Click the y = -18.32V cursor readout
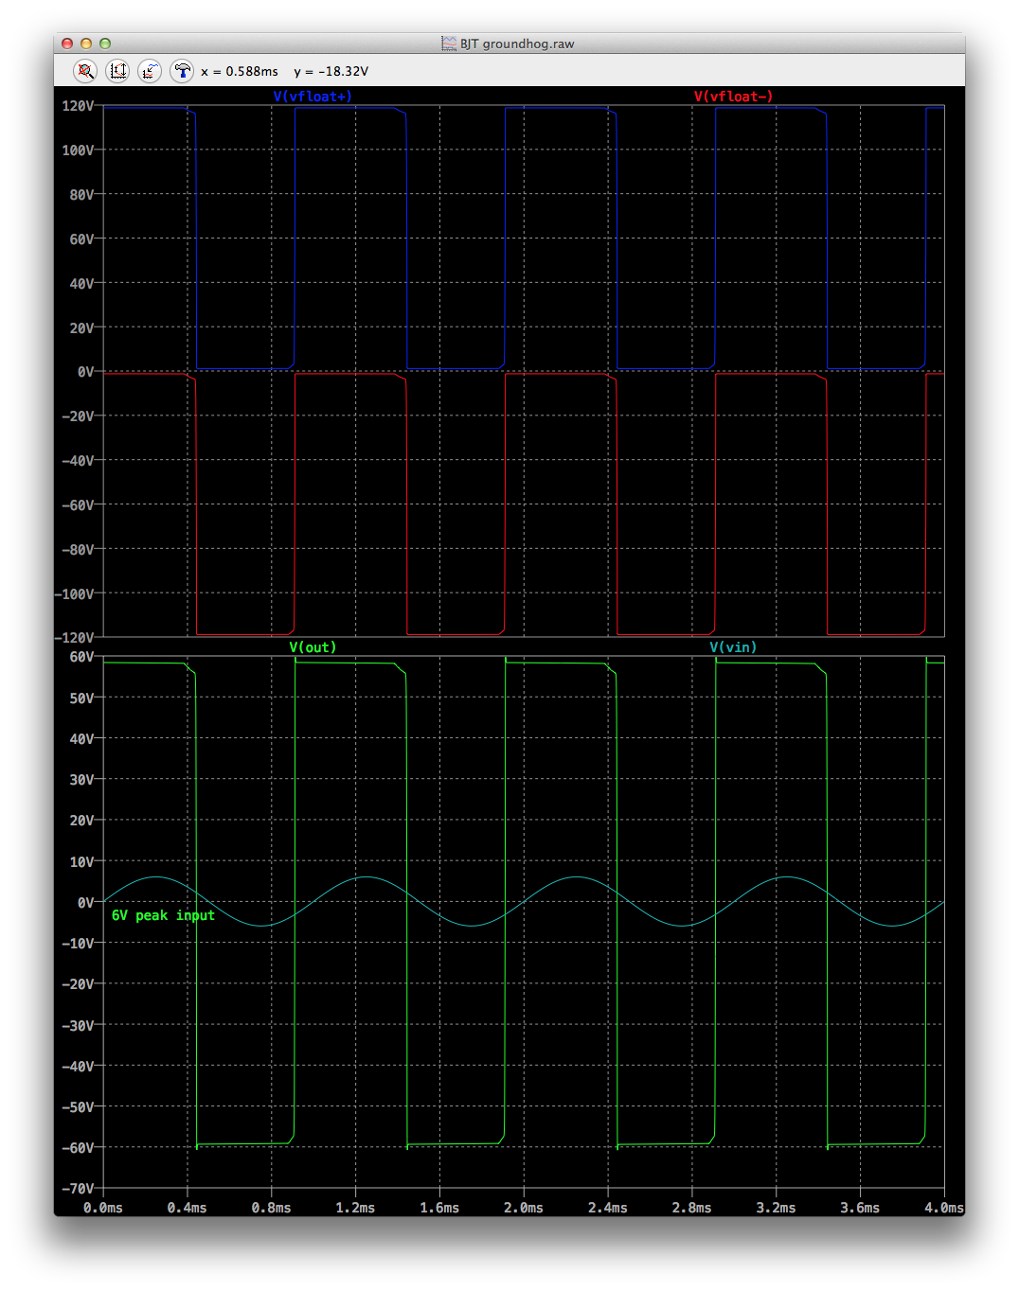The width and height of the screenshot is (1019, 1291). coord(331,71)
